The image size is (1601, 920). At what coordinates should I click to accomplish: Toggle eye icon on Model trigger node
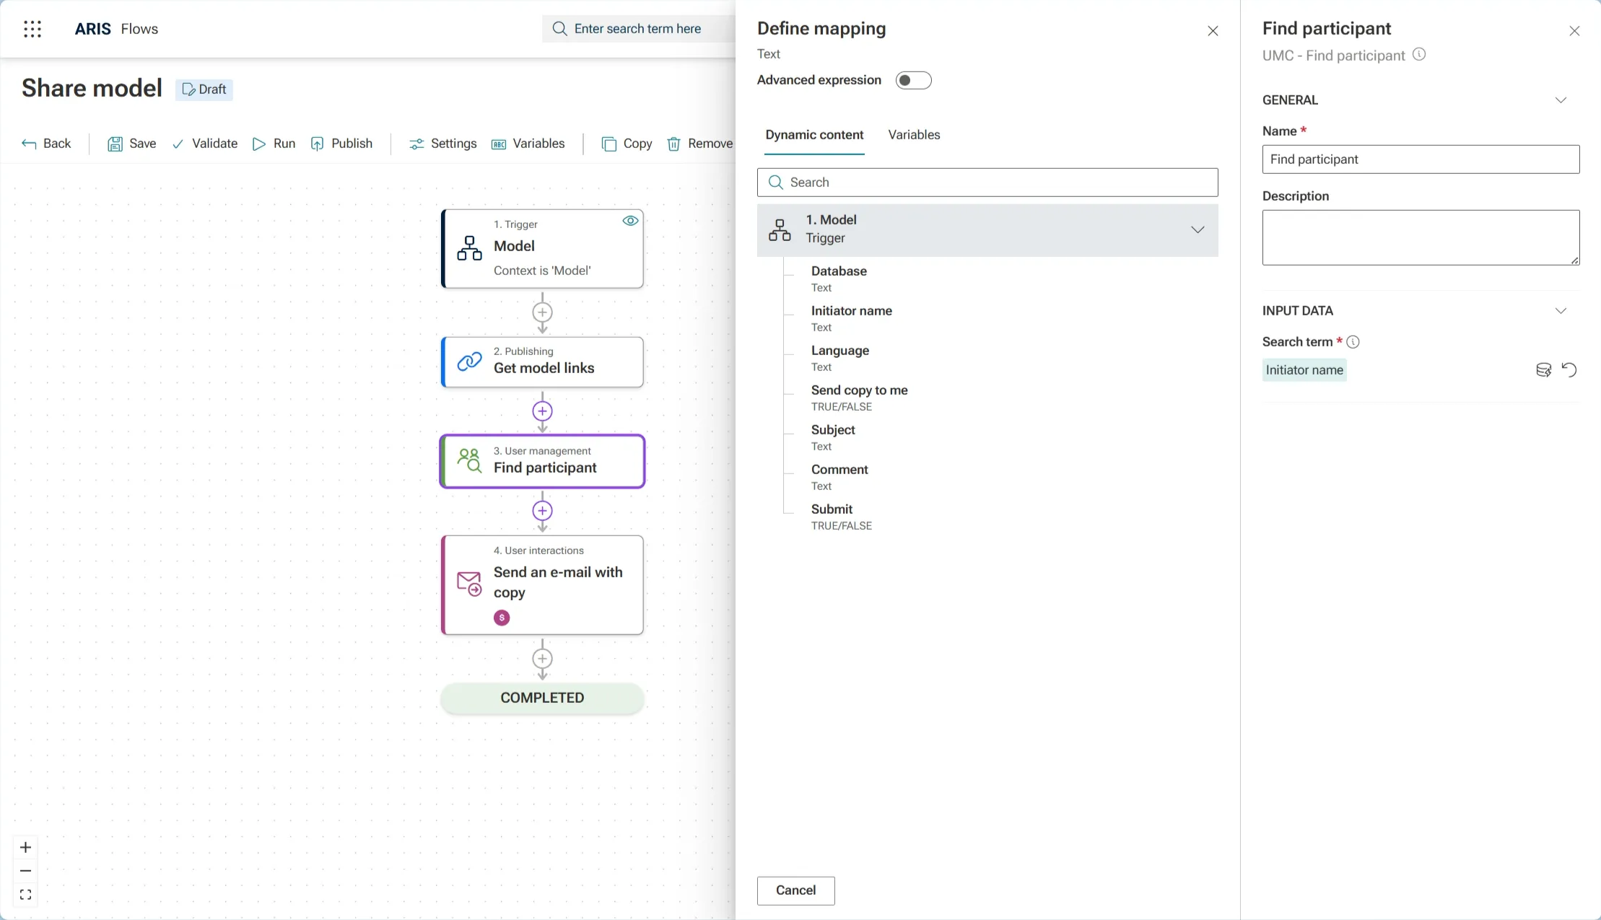[630, 221]
